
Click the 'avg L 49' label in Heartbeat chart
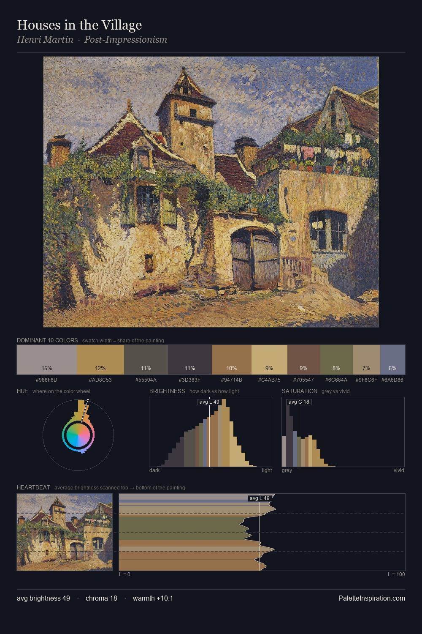[260, 498]
